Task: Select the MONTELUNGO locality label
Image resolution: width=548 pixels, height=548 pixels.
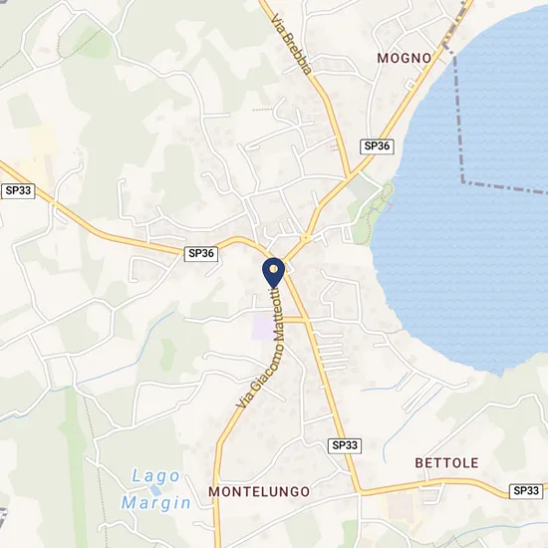Action: tap(259, 492)
